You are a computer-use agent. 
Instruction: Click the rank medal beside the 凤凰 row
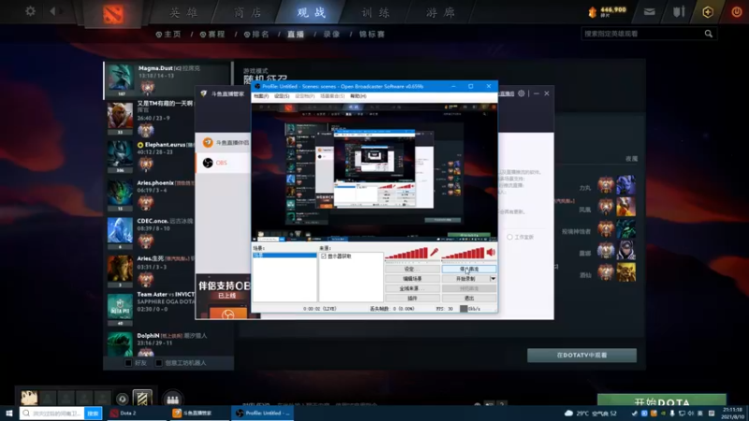click(606, 207)
